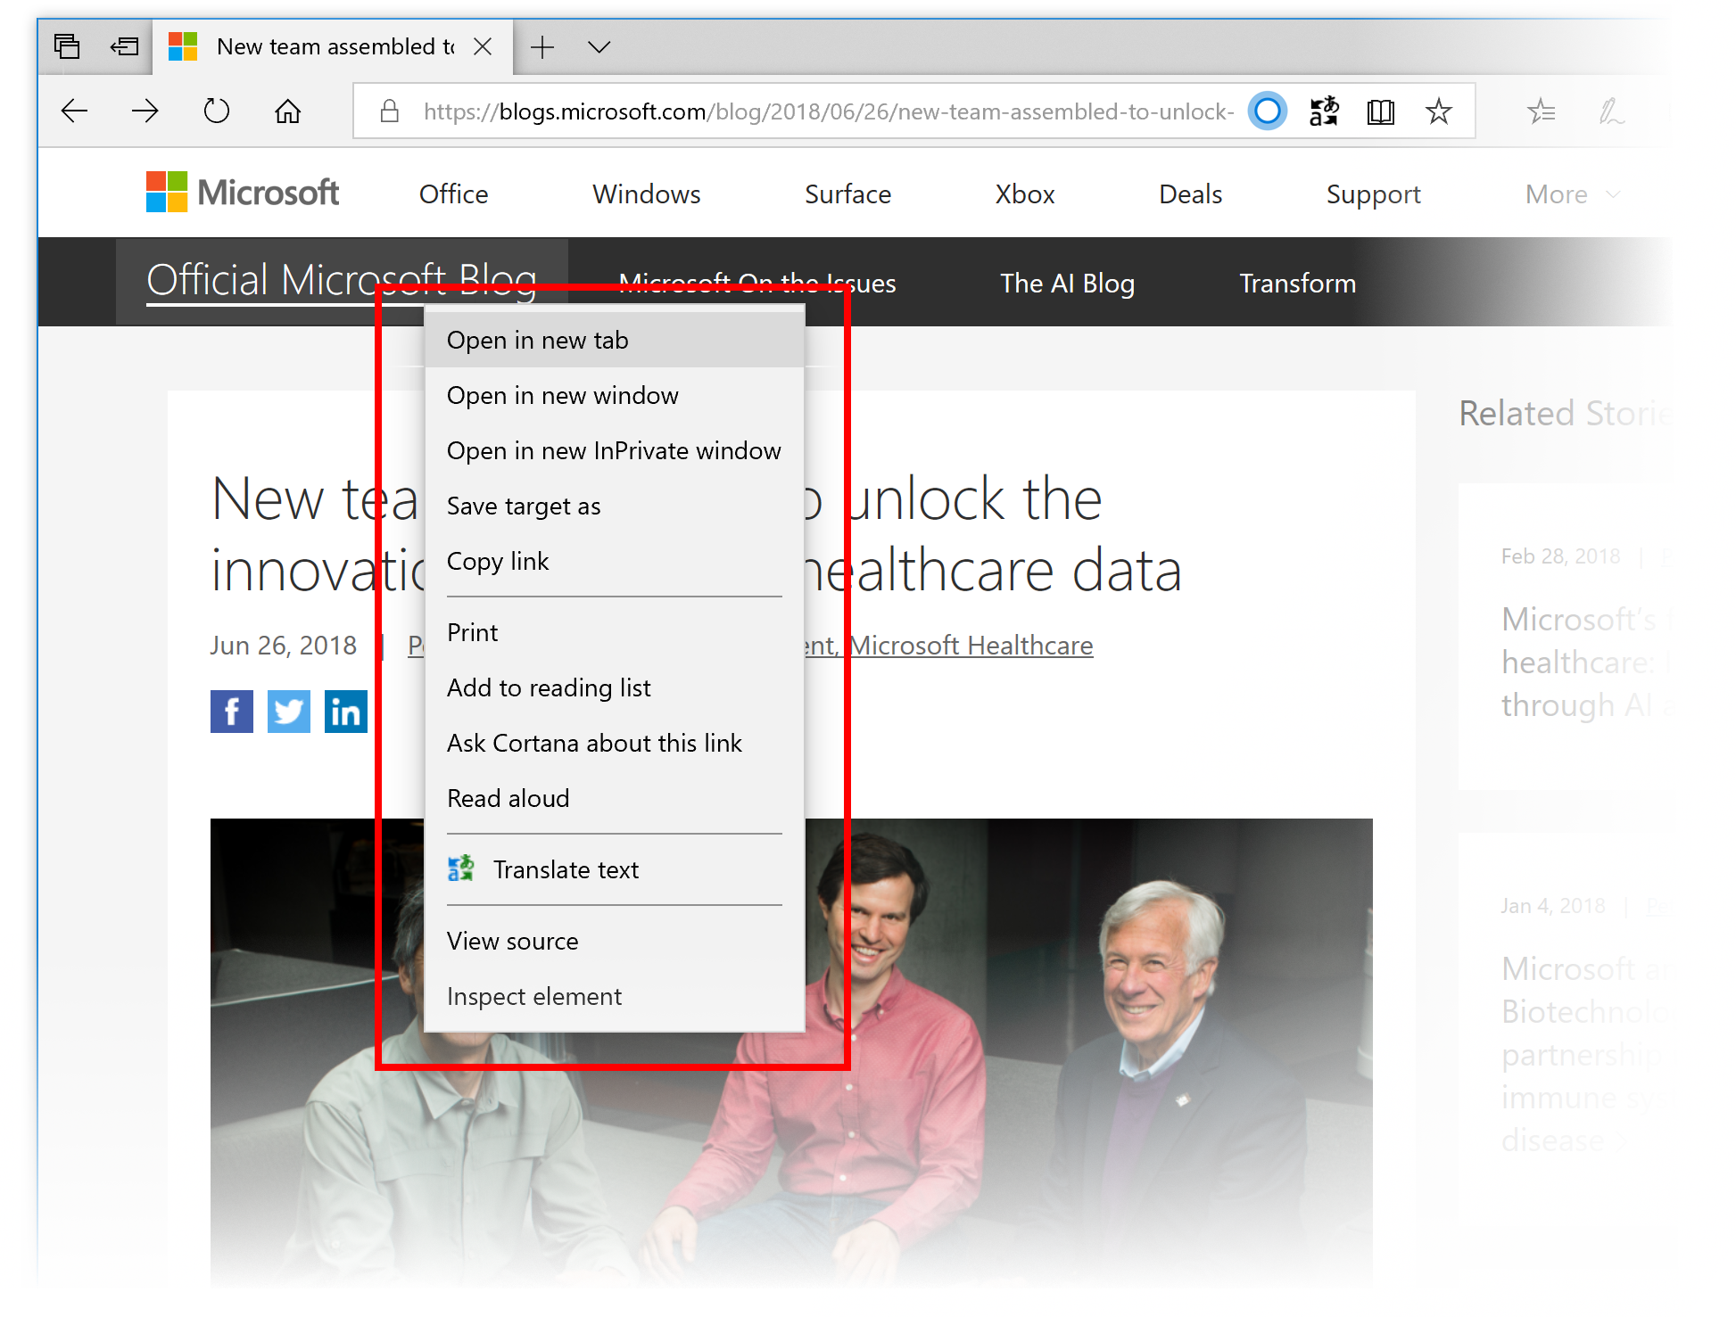Add page to favorites star icon

click(x=1438, y=111)
